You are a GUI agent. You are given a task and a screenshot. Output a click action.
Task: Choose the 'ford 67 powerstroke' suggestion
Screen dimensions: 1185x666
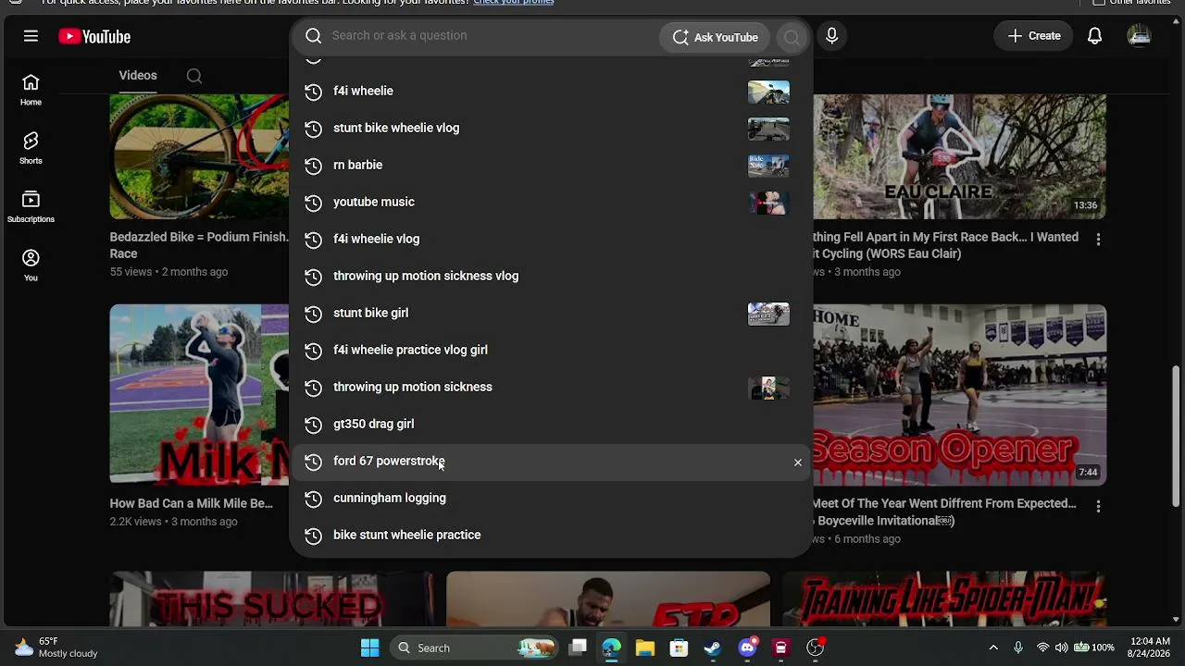pyautogui.click(x=551, y=462)
